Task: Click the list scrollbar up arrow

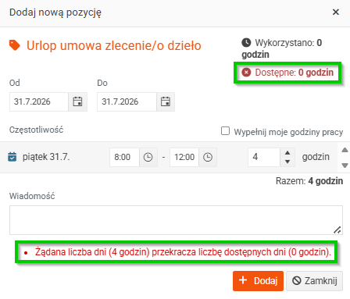Action: (x=345, y=150)
